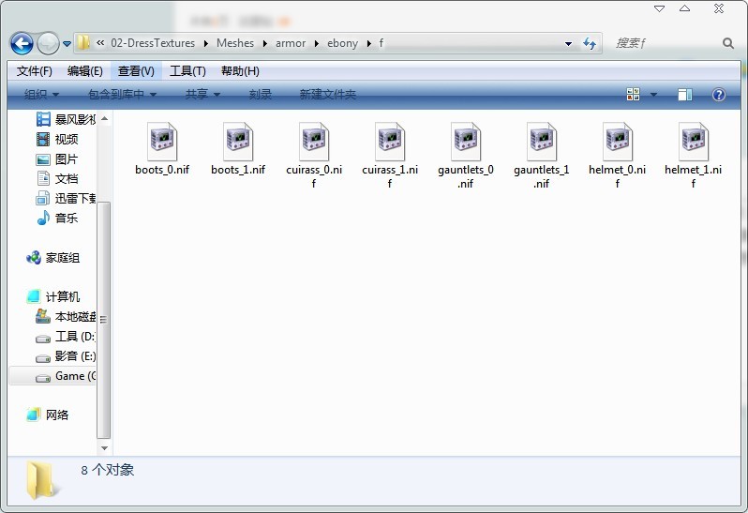The width and height of the screenshot is (748, 513).
Task: Click the blue Back navigation arrow
Action: (22, 44)
